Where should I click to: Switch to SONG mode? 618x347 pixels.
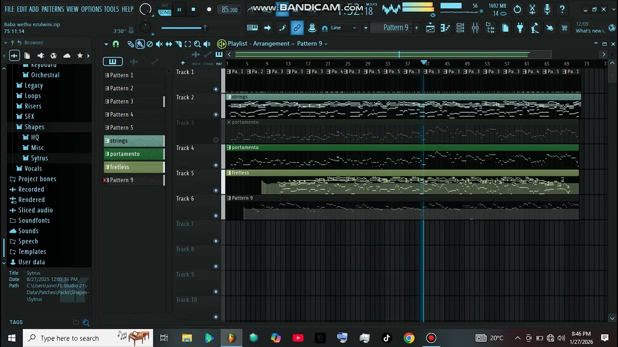pyautogui.click(x=165, y=12)
